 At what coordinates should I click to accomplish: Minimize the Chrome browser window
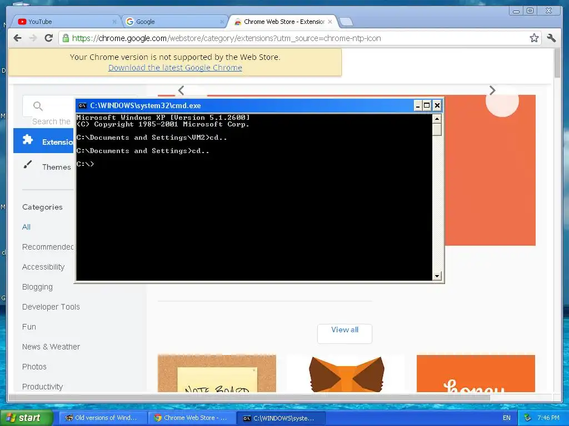tap(516, 11)
